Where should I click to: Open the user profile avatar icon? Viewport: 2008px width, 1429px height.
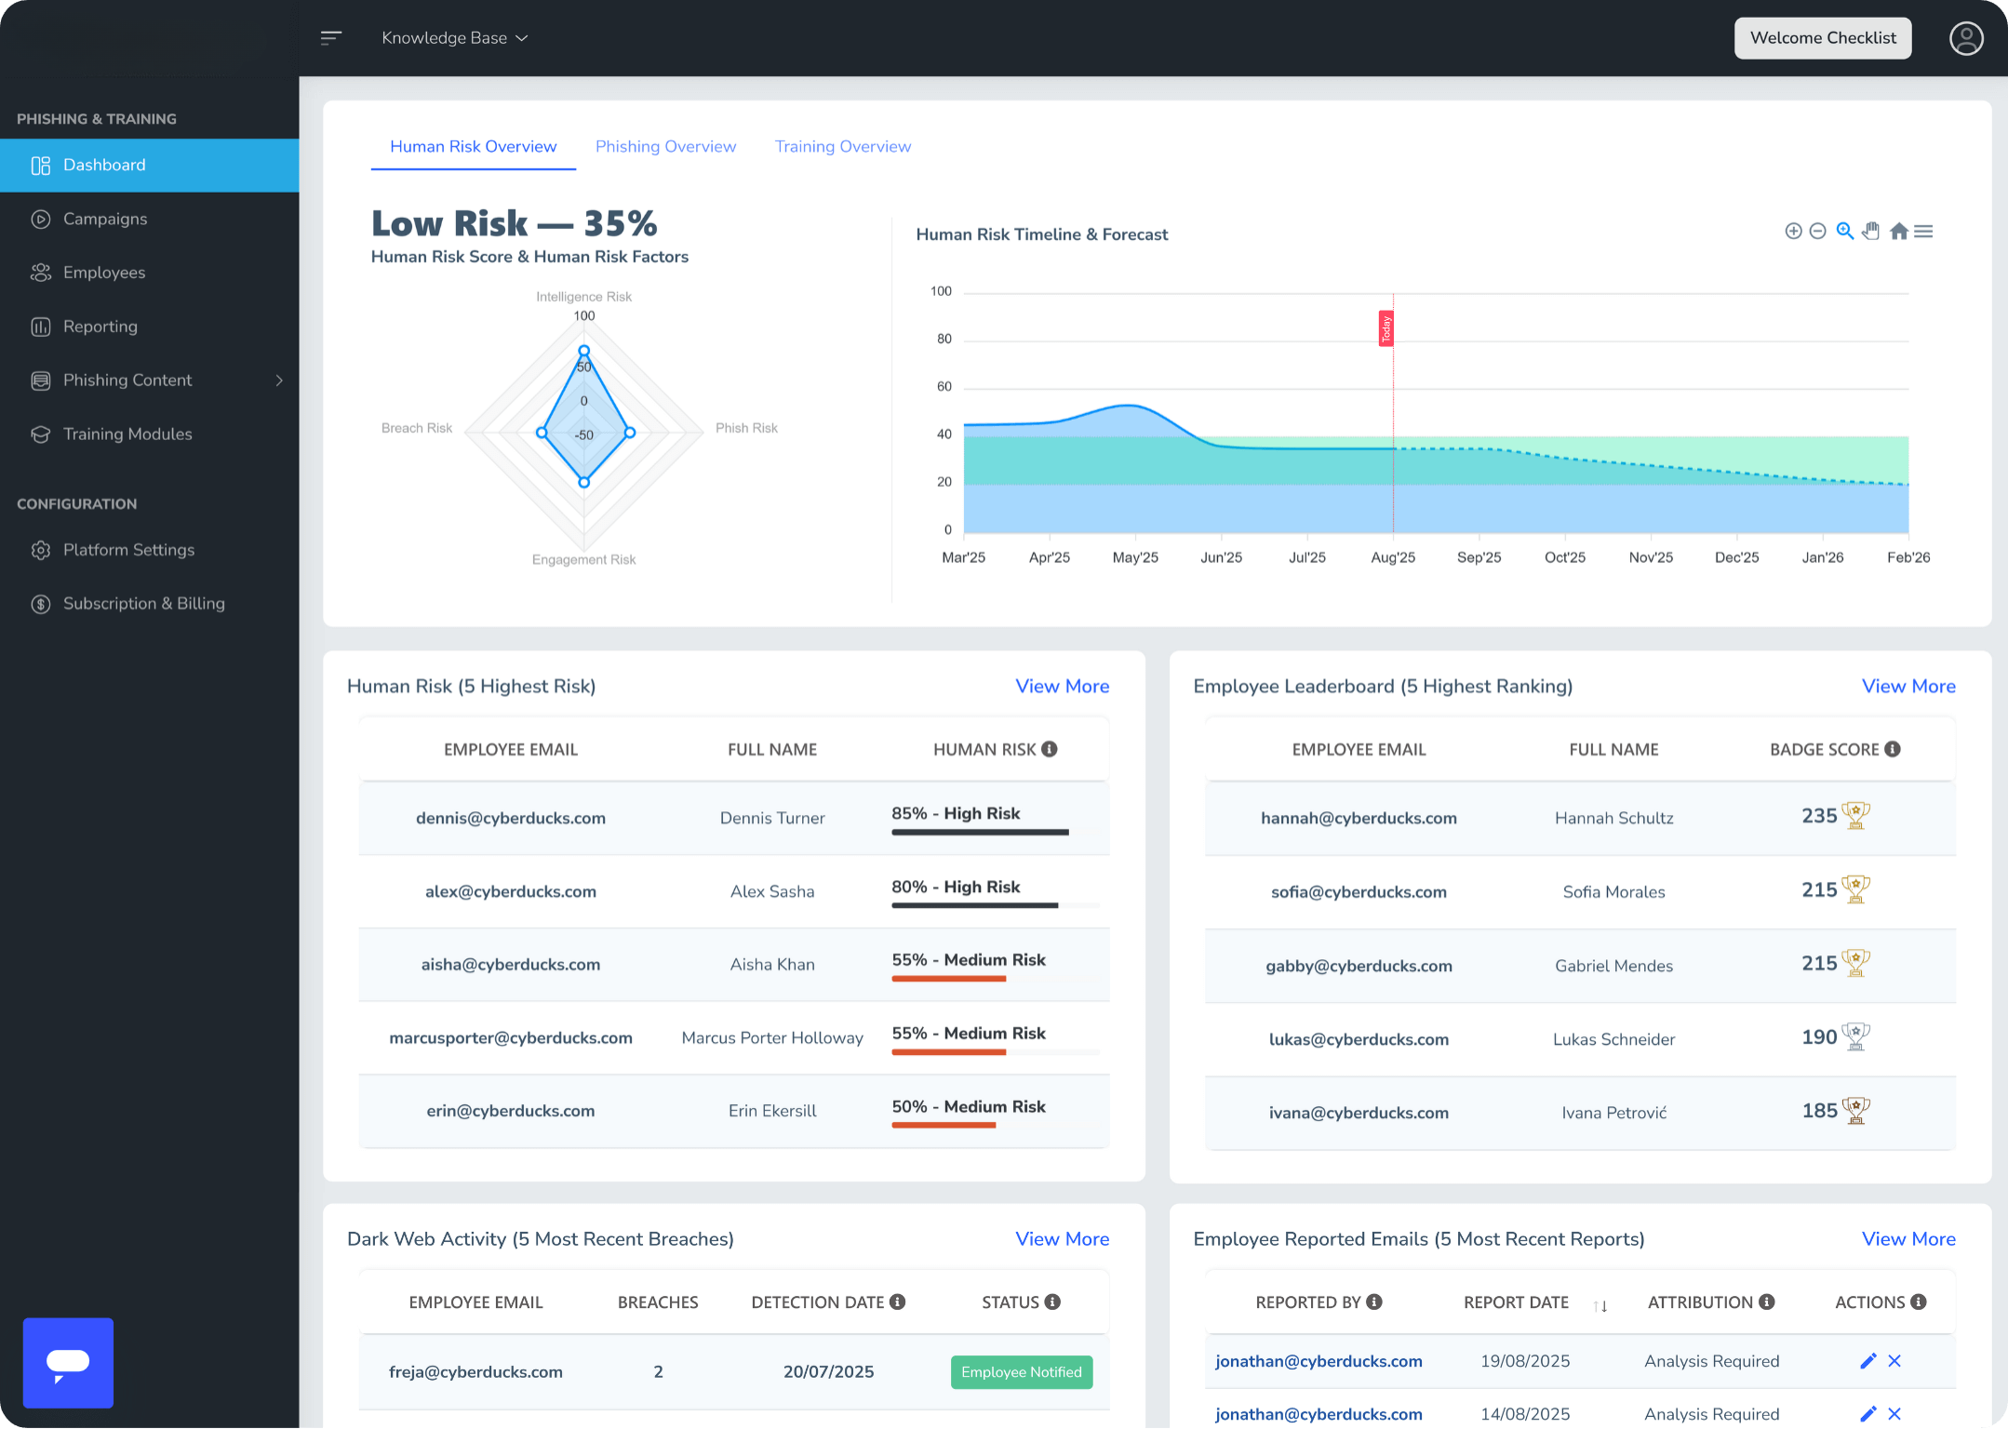tap(1965, 38)
